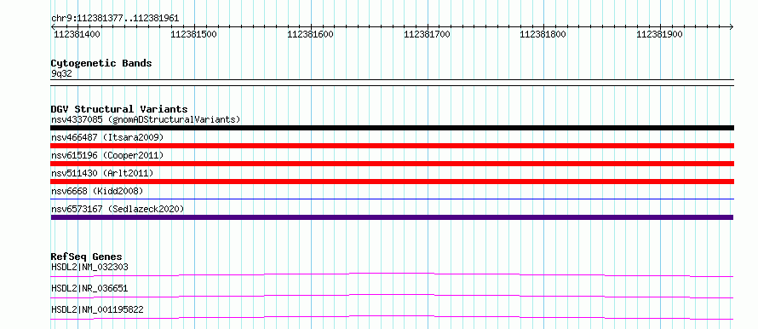Click the RefSeq Genes track heading

87,257
